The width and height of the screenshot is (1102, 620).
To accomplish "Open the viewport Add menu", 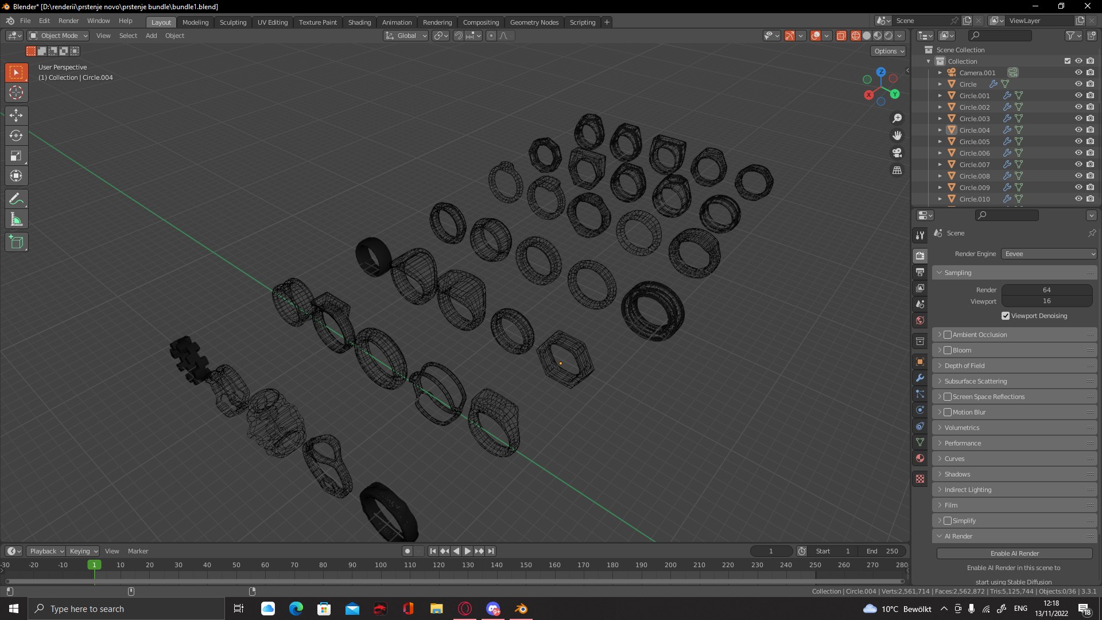I will [152, 36].
